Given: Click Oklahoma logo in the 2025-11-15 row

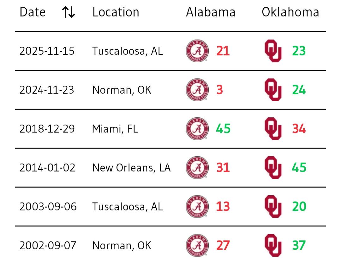Looking at the screenshot, I should (x=273, y=51).
